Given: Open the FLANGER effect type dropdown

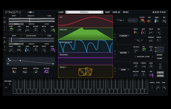Looking at the screenshot, I should (x=124, y=36).
